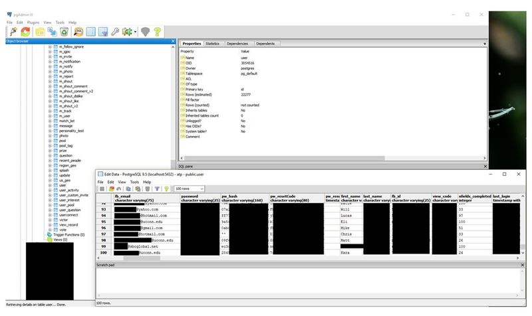Open the SQL query tool icon
This screenshot has width=532, height=316.
79,31
